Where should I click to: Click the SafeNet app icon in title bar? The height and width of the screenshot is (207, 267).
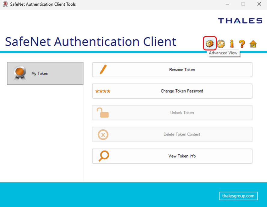pyautogui.click(x=5, y=4)
